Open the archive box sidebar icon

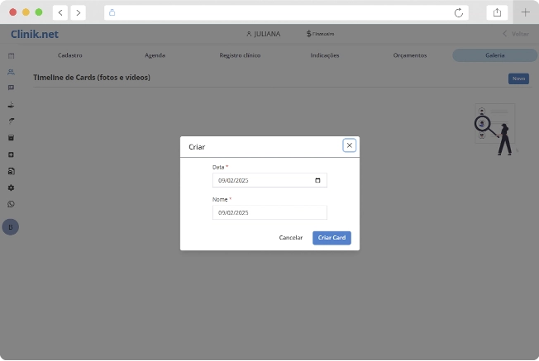pos(11,138)
